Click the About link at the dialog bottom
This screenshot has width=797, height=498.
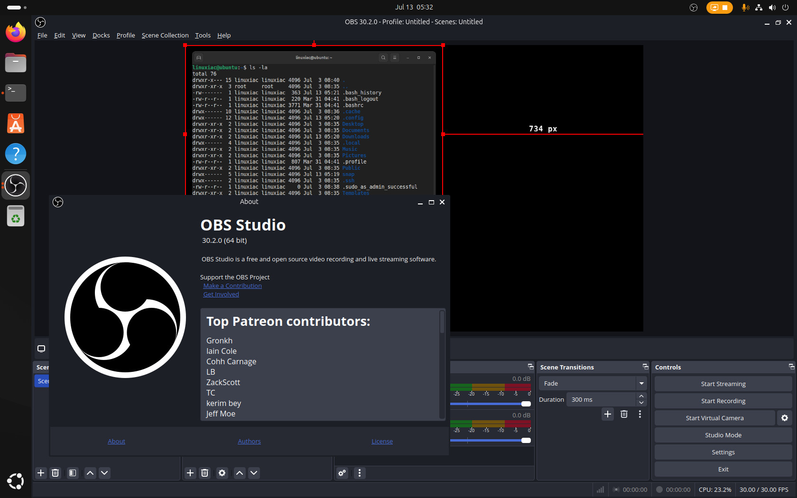(116, 441)
